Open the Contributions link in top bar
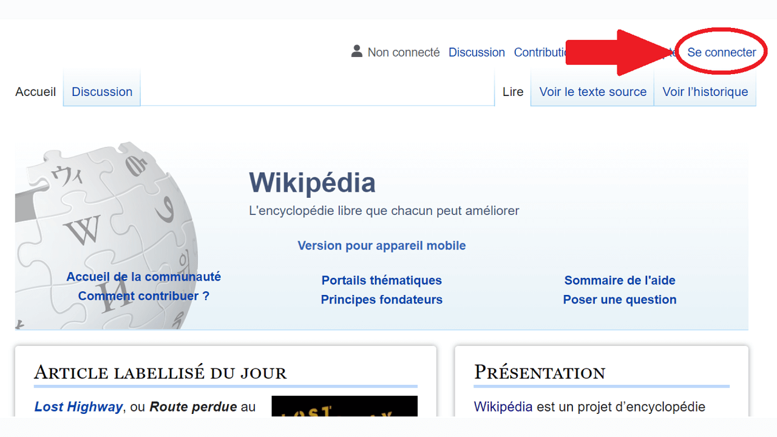777x437 pixels. [540, 52]
